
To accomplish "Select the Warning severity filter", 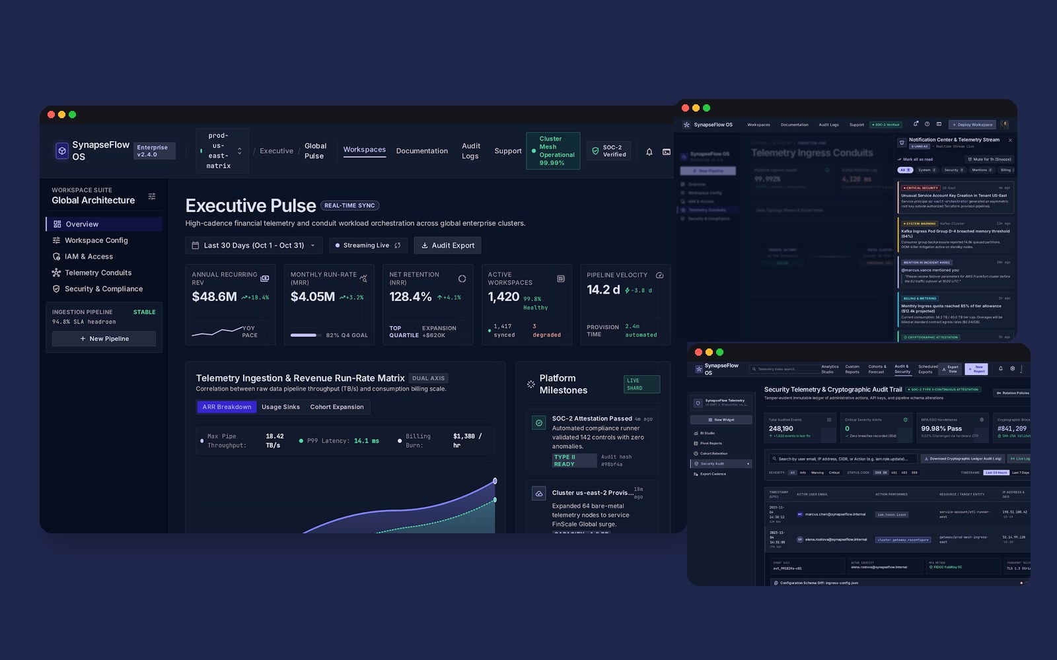I will (x=817, y=473).
